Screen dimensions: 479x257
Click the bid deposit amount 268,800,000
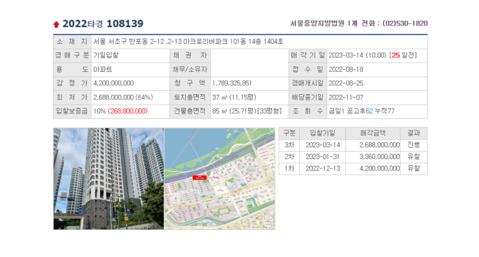point(128,111)
